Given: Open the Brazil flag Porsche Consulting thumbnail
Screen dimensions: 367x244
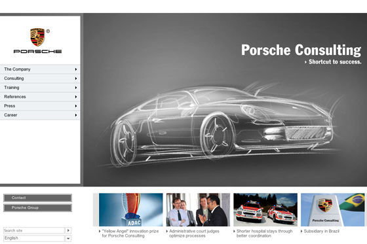Looking at the screenshot, I should pyautogui.click(x=333, y=209).
